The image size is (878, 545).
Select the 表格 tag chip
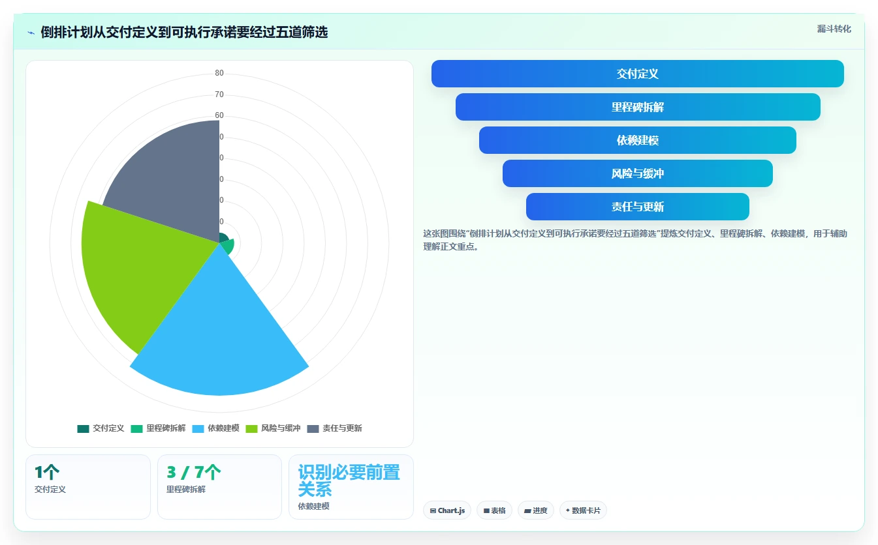pyautogui.click(x=494, y=510)
